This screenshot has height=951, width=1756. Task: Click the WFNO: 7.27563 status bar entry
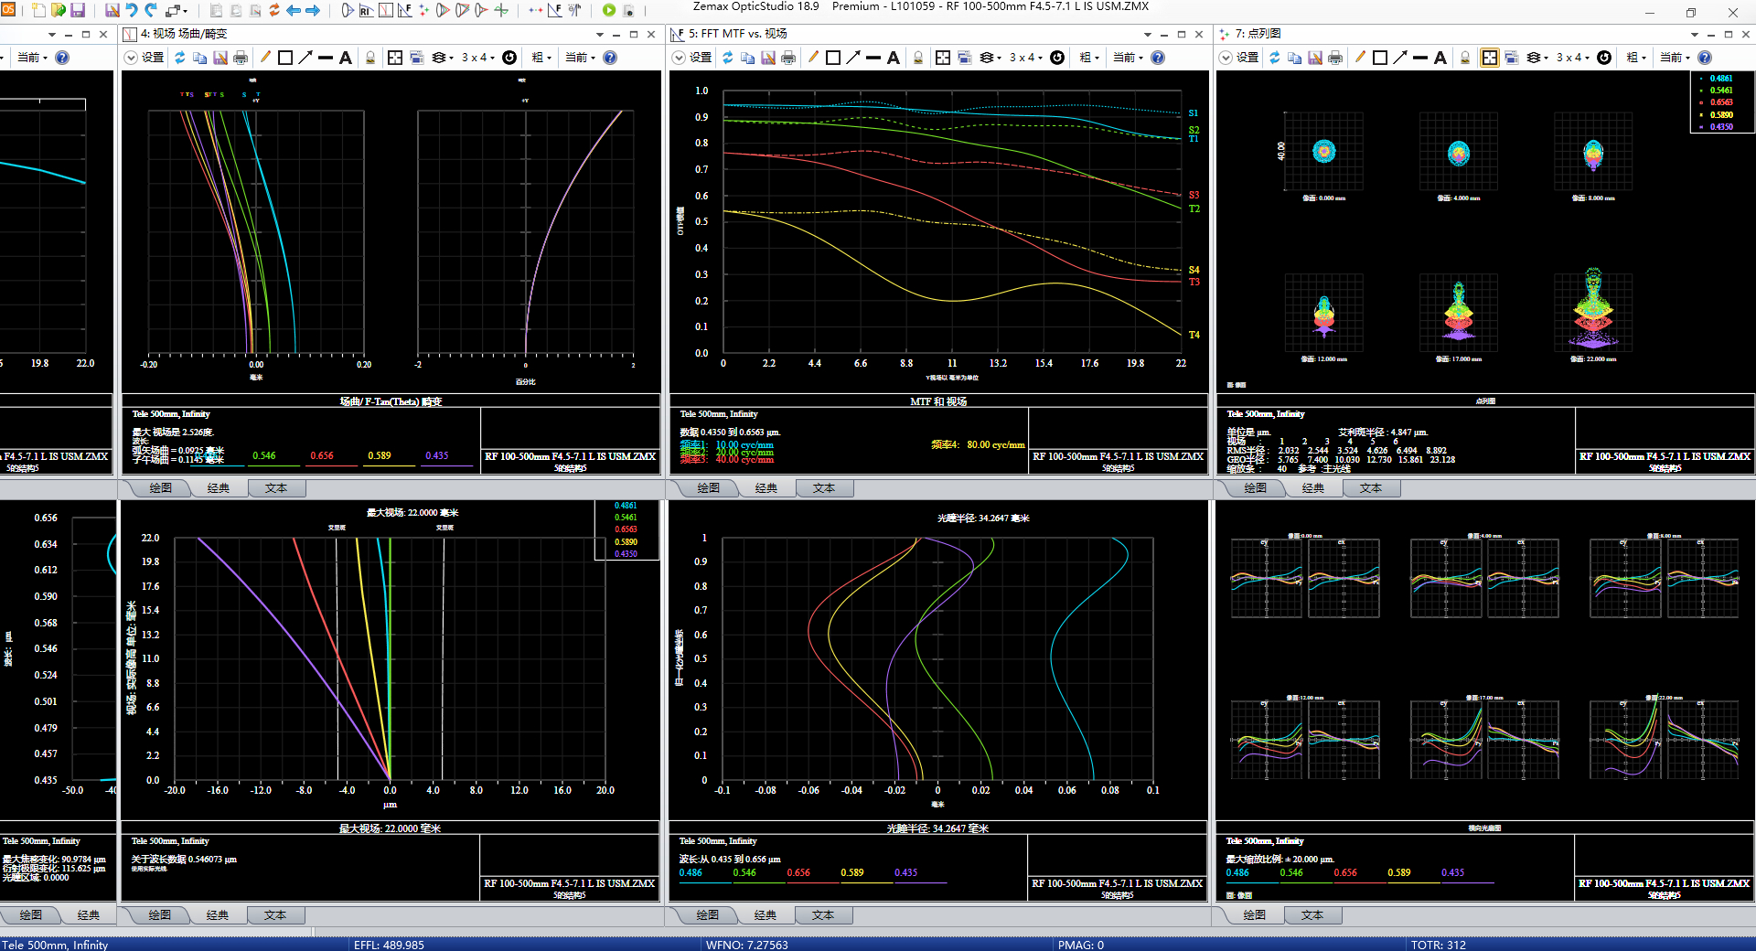click(746, 945)
